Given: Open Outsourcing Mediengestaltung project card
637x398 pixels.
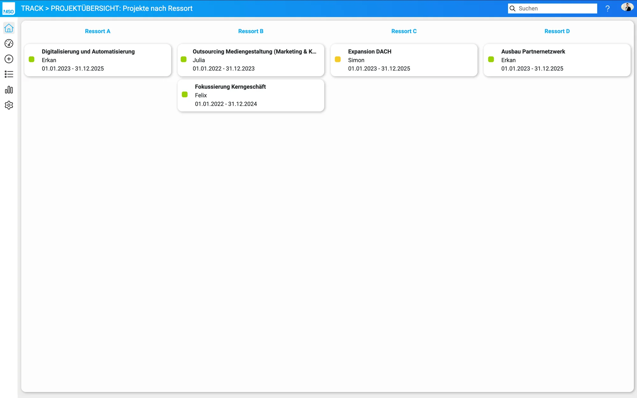Looking at the screenshot, I should [251, 60].
